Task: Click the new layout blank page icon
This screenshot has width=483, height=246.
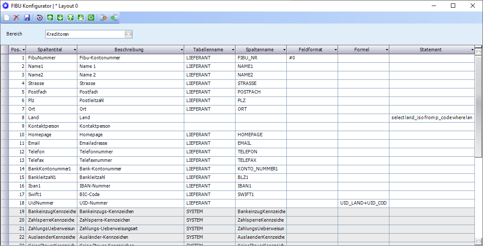Action: tap(6, 18)
